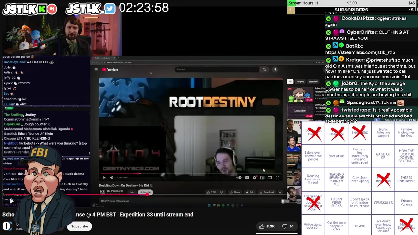Screen dimensions: 418x235
Task: Click the Windows Start icon in captured taskbar
Action: point(209,205)
